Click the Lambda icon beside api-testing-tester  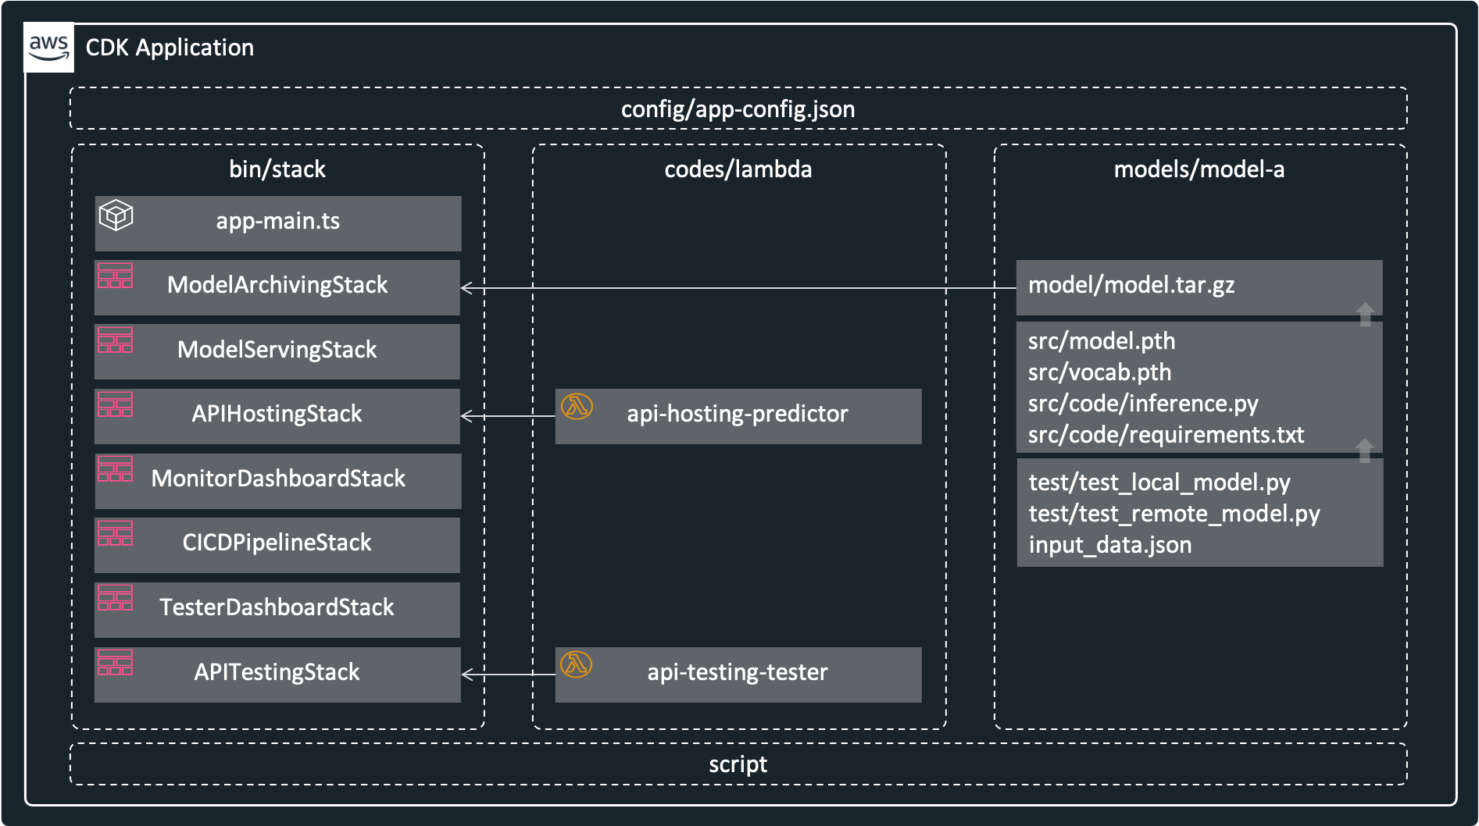(x=577, y=664)
